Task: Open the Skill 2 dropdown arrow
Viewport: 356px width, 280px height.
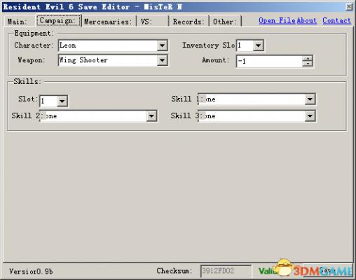Action: (x=151, y=116)
